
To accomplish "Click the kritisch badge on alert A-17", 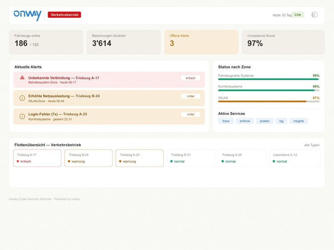I will coord(191,78).
